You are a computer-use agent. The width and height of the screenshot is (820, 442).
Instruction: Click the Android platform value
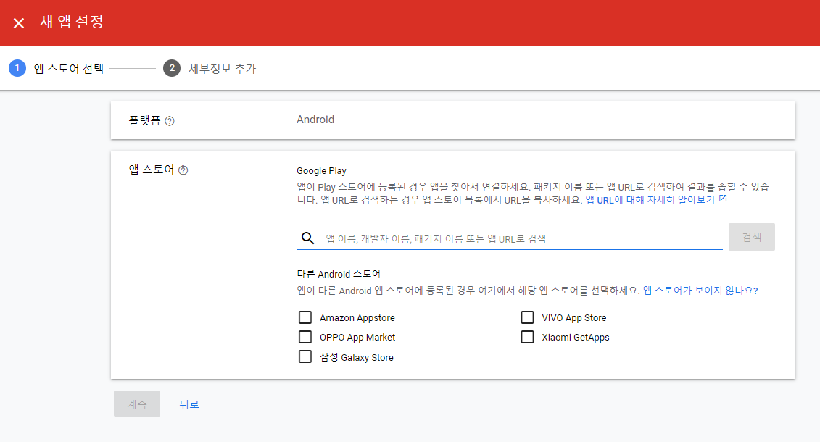point(315,120)
